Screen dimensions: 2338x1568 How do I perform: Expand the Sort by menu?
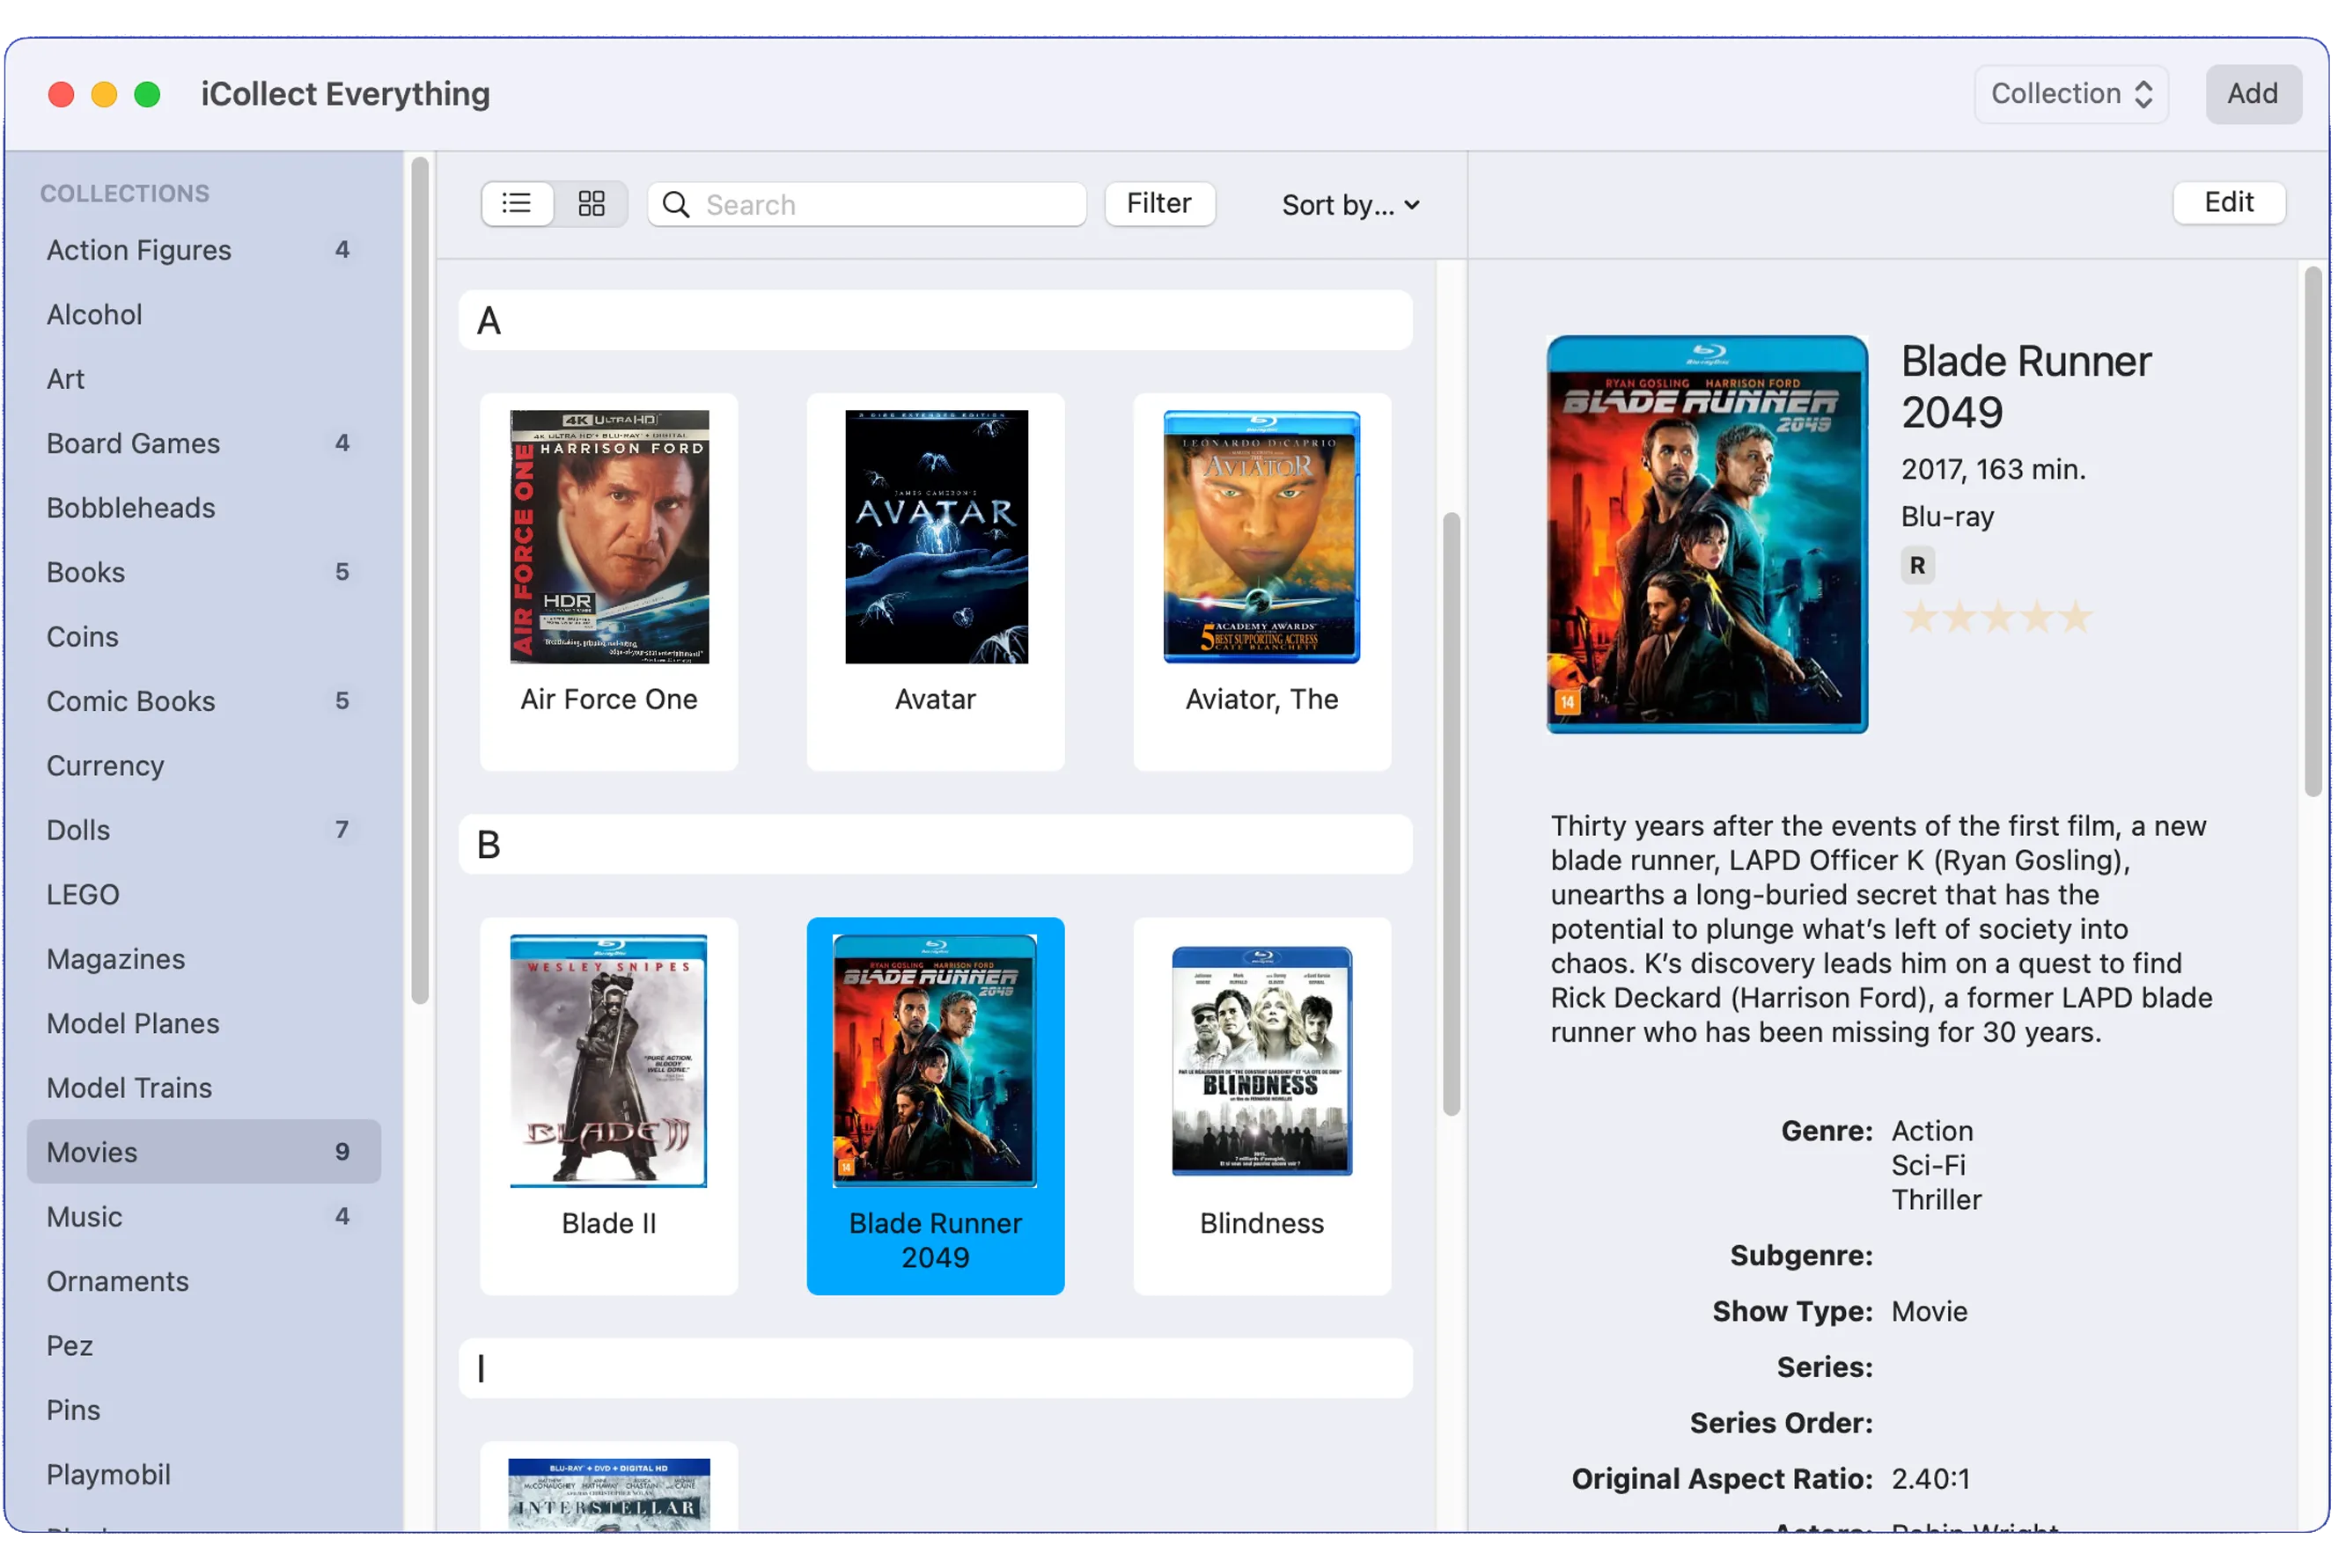pos(1350,205)
